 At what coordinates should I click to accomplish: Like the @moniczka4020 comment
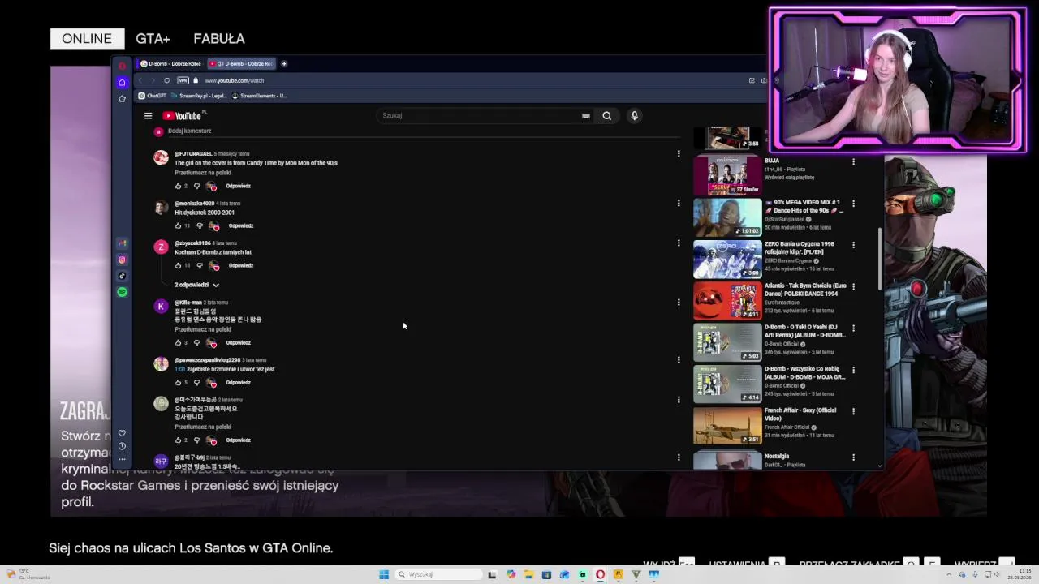click(178, 225)
